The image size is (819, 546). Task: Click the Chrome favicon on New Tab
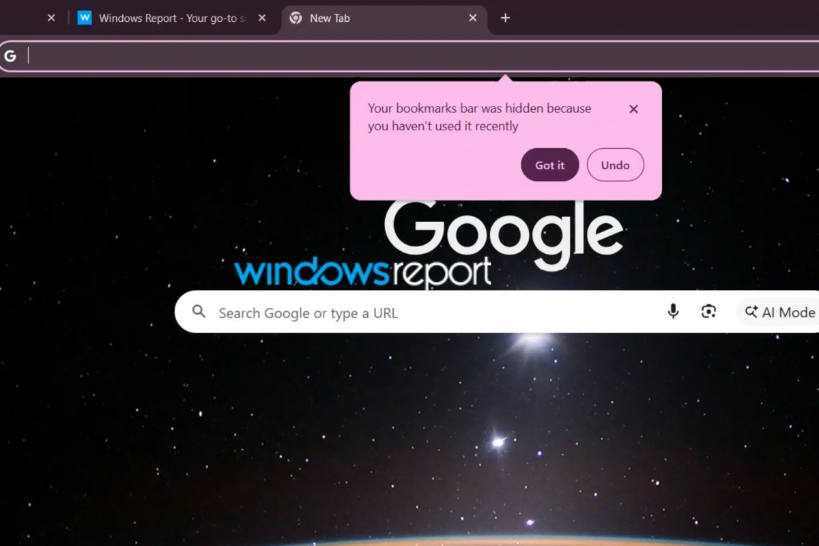(x=296, y=18)
